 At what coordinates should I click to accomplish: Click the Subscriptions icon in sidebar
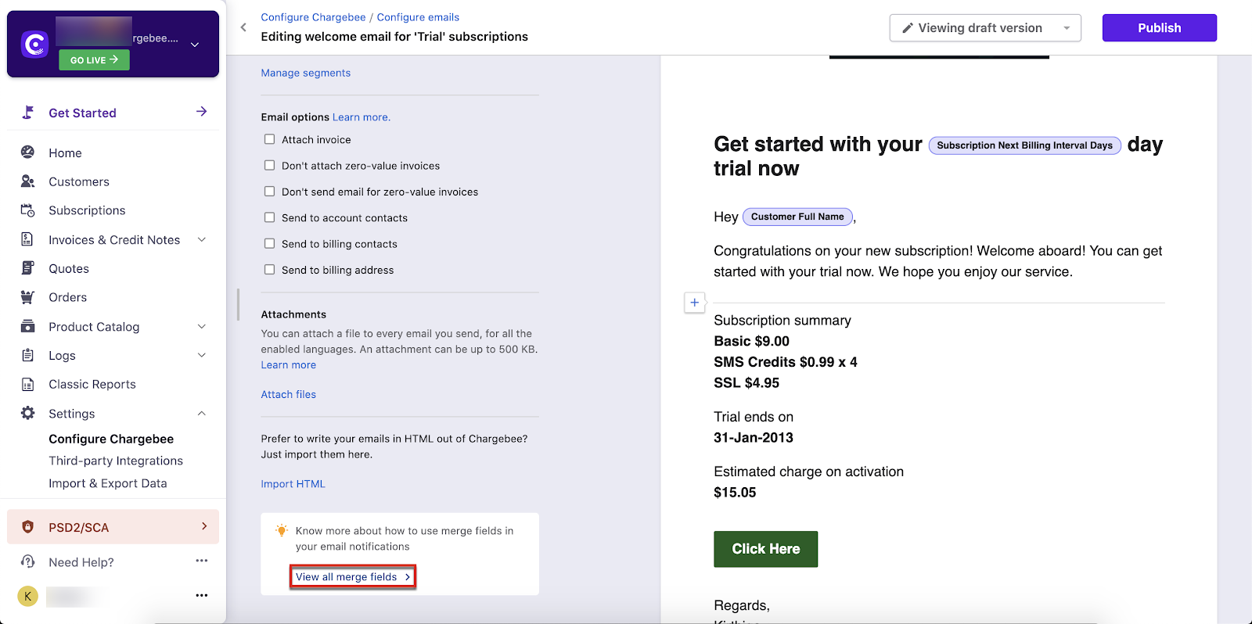tap(27, 210)
